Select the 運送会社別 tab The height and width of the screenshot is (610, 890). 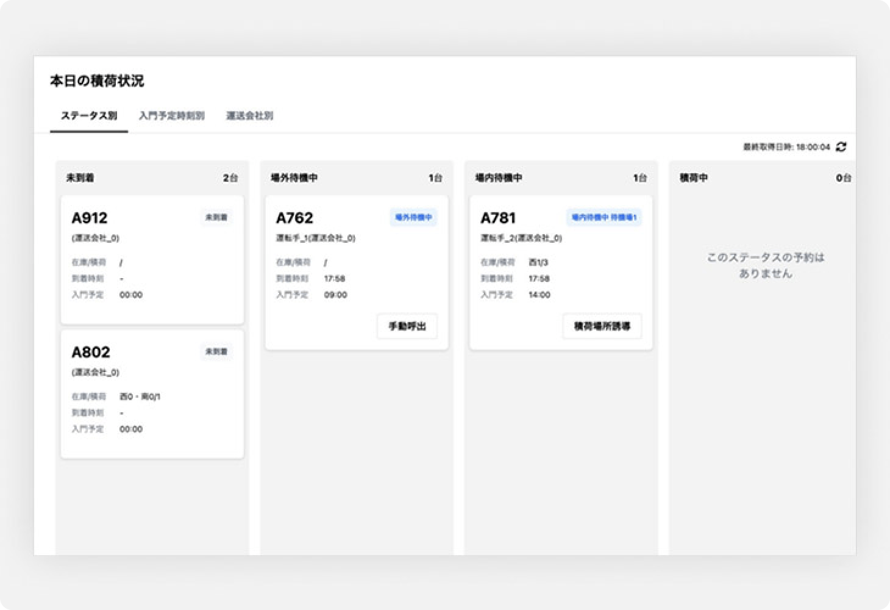249,116
